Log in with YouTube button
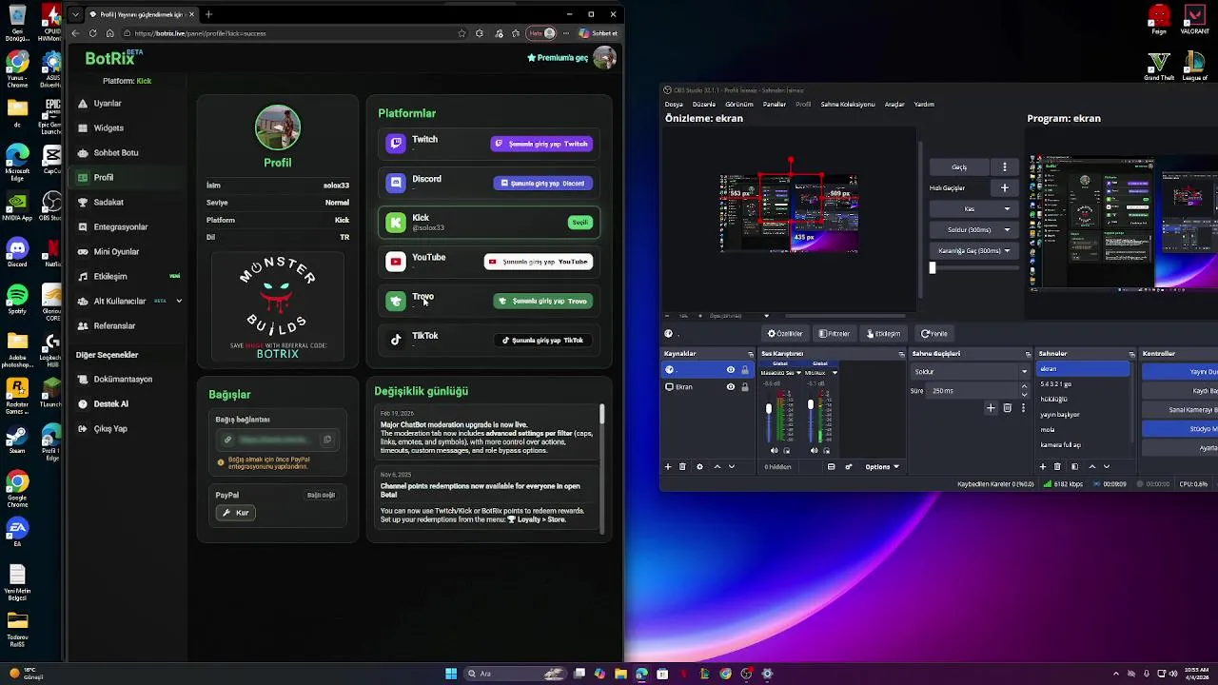 coord(539,262)
